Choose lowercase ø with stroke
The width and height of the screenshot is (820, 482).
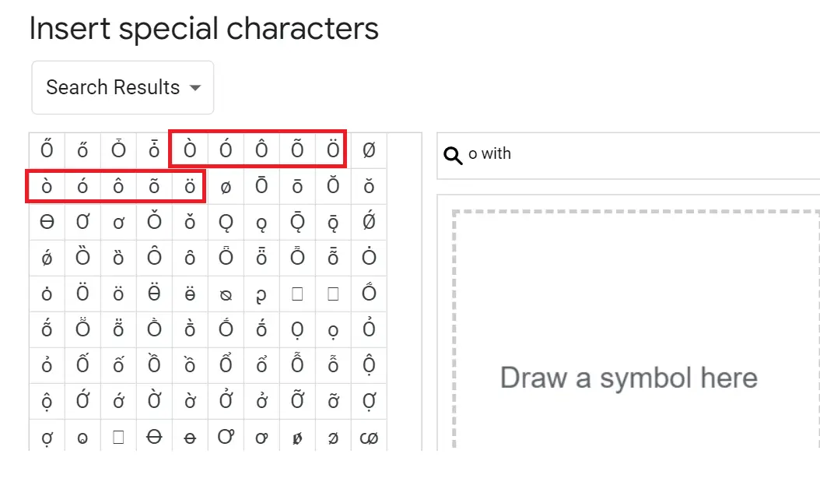[226, 186]
